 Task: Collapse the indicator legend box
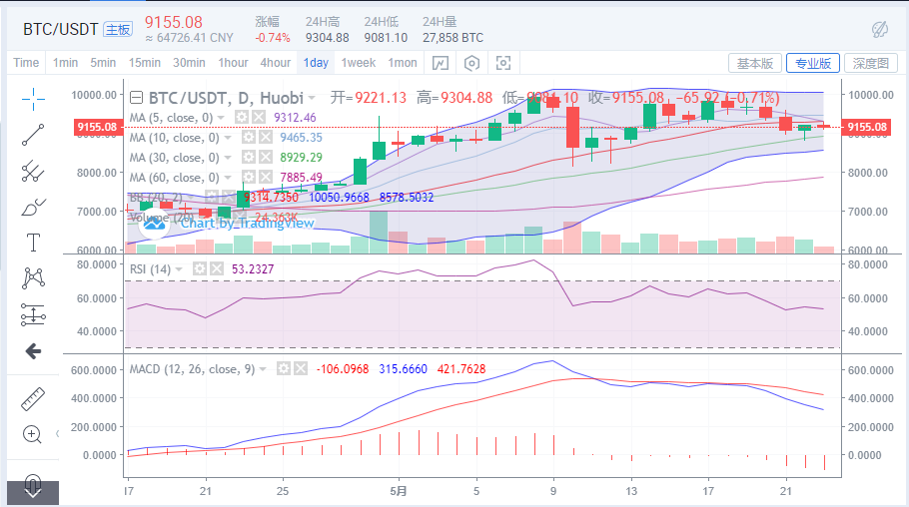(136, 98)
